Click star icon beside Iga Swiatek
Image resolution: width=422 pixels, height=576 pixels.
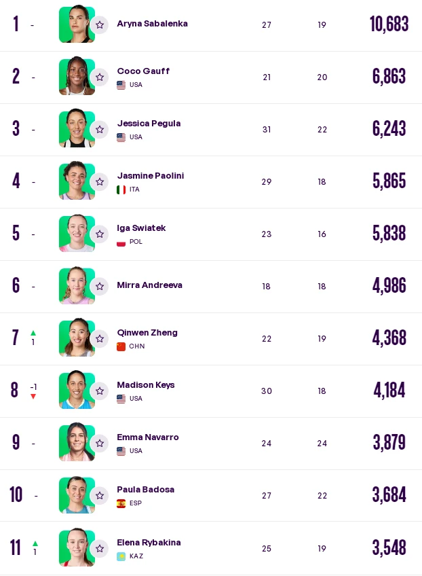tap(100, 234)
